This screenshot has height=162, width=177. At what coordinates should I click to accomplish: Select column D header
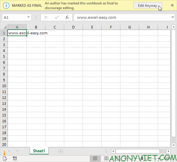[x=73, y=27]
